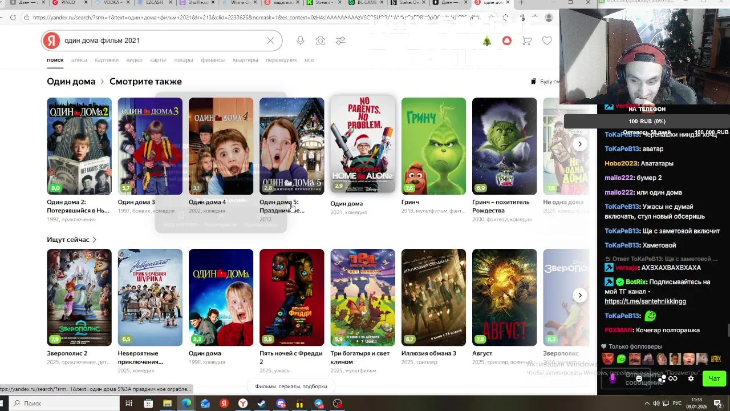Open the 'переводчик' tab
This screenshot has height=411, width=730.
pos(281,60)
